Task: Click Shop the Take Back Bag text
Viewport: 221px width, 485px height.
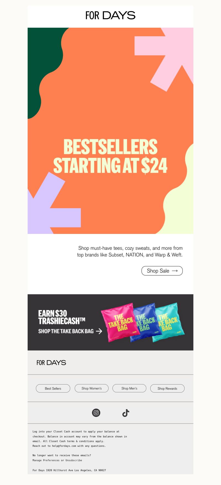Action: click(66, 331)
